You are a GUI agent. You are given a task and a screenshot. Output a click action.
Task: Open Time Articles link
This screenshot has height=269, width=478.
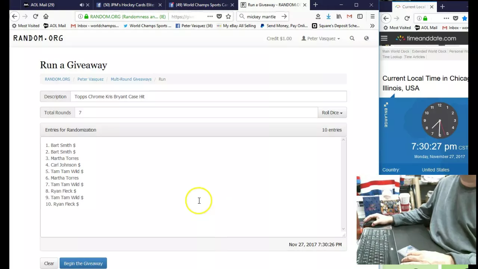coord(415,57)
